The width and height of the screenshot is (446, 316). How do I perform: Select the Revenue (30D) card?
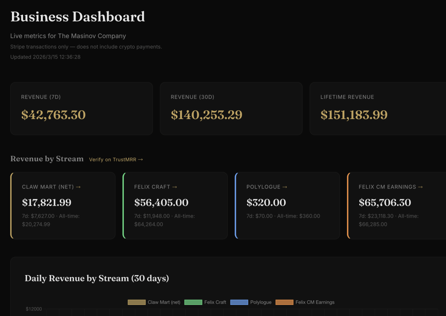pyautogui.click(x=231, y=108)
